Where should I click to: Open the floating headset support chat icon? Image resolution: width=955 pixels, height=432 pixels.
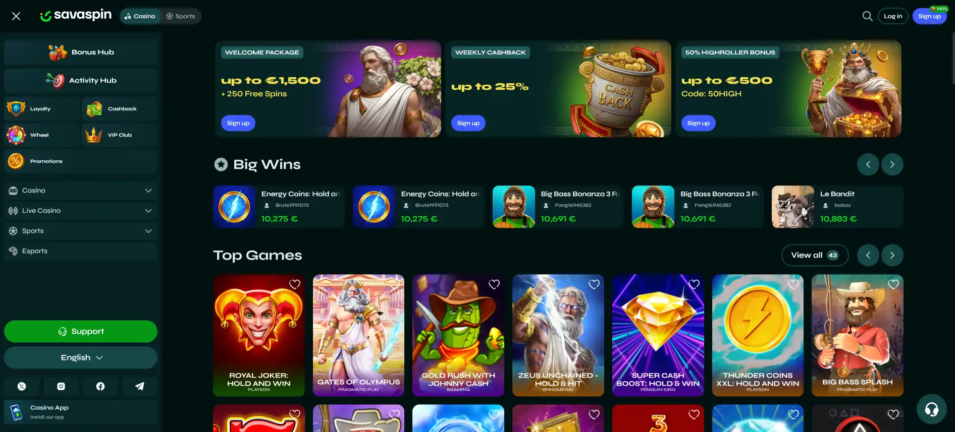(x=931, y=409)
